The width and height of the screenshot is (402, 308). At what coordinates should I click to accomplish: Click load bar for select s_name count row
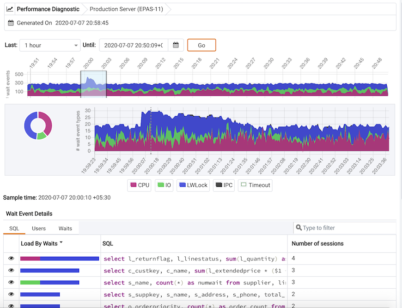point(50,283)
